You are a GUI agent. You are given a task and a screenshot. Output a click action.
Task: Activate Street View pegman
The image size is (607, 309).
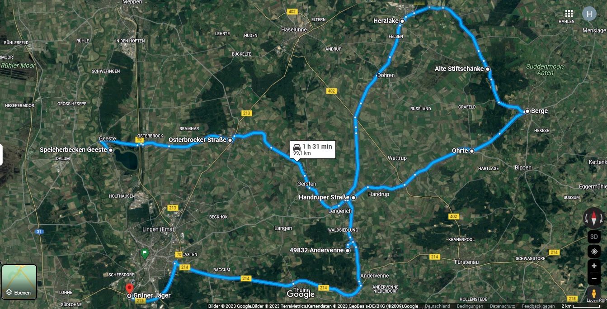click(594, 293)
